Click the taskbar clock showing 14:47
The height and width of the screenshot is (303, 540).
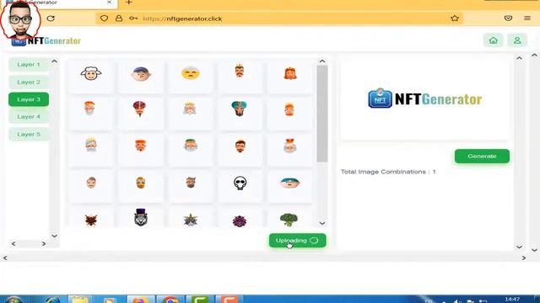(512, 300)
